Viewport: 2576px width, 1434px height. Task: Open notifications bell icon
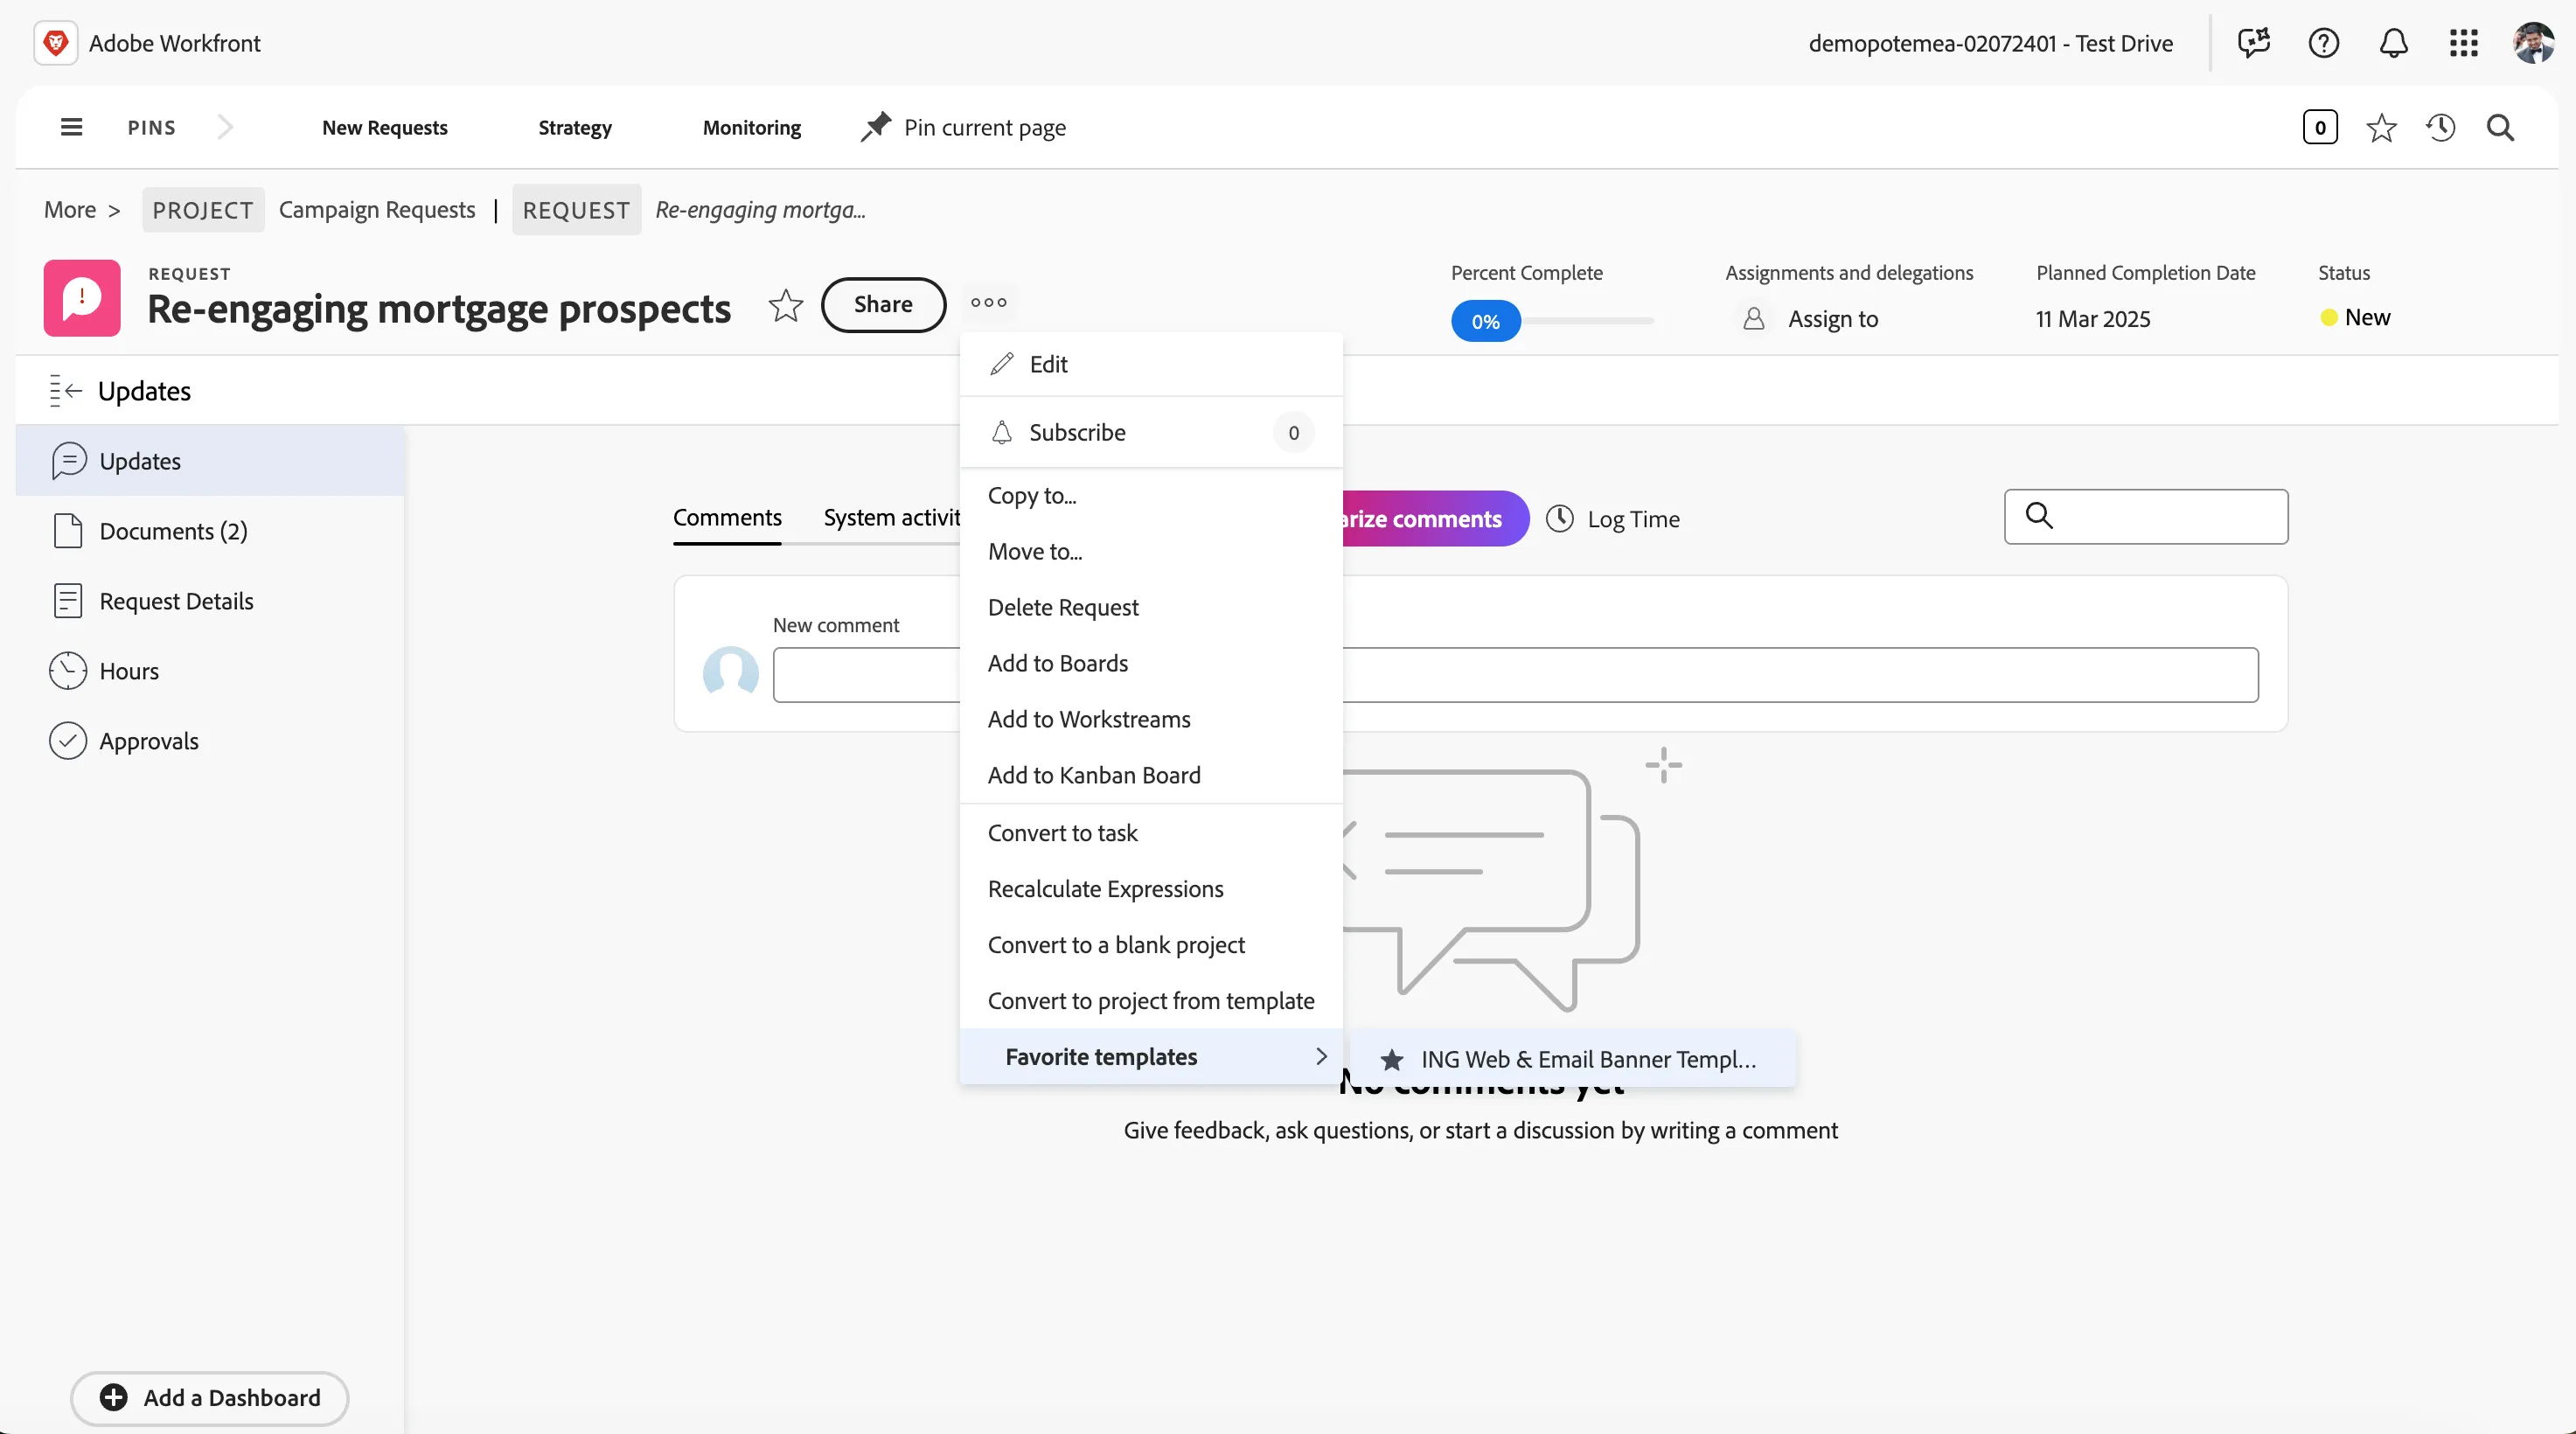2393,43
